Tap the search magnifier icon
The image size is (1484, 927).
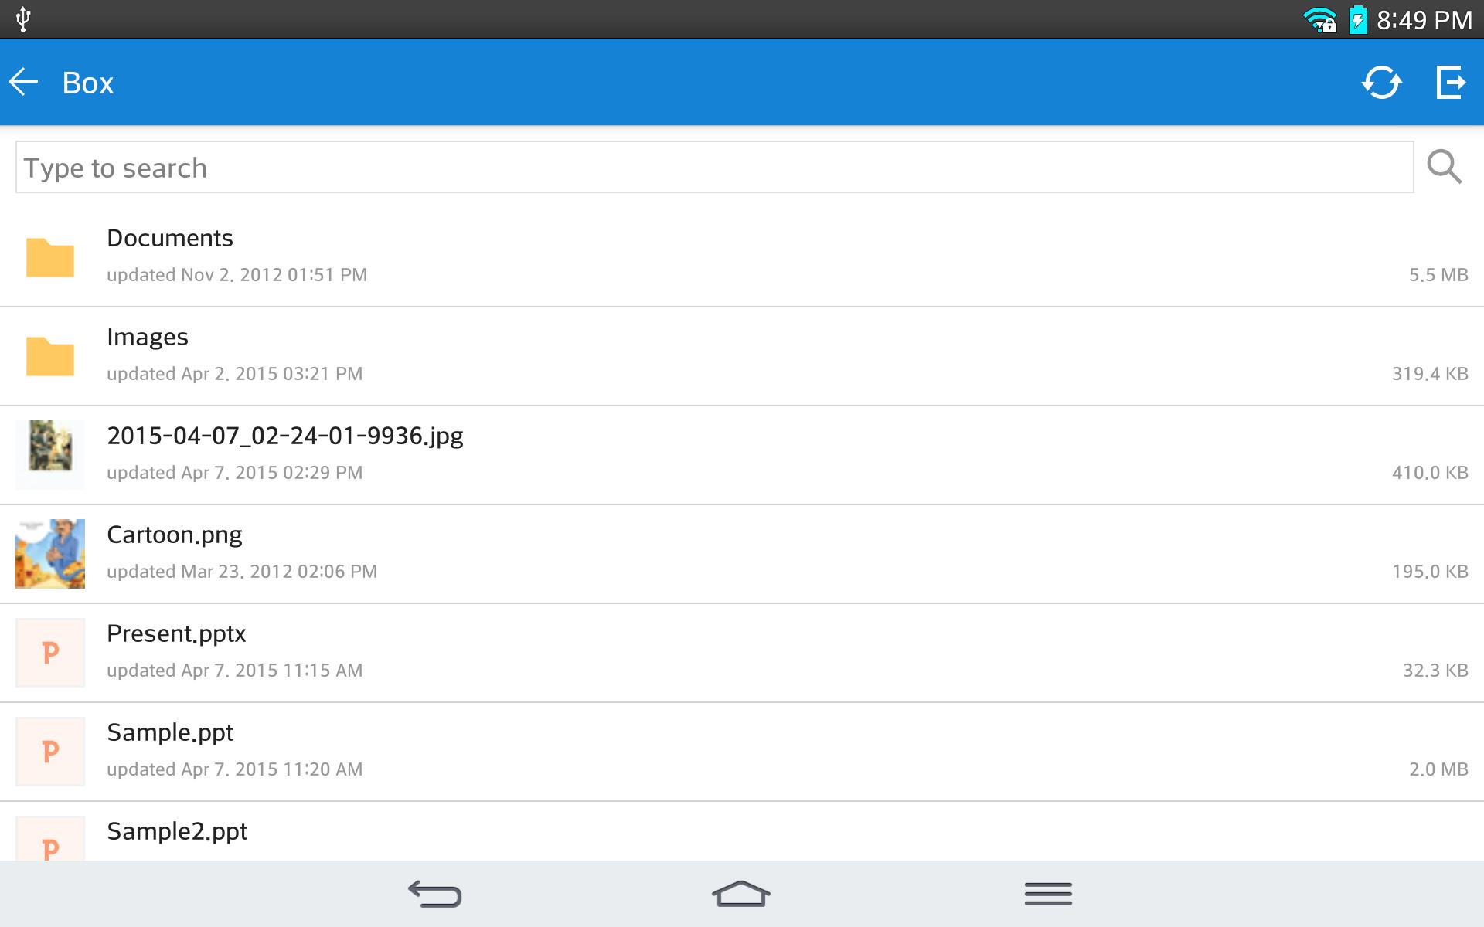click(x=1444, y=167)
